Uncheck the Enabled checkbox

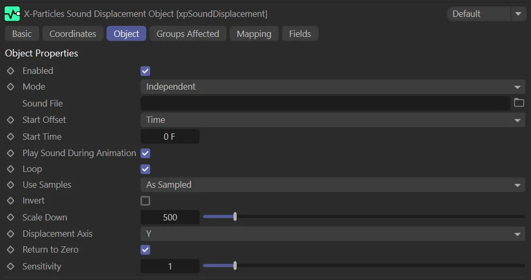click(145, 71)
